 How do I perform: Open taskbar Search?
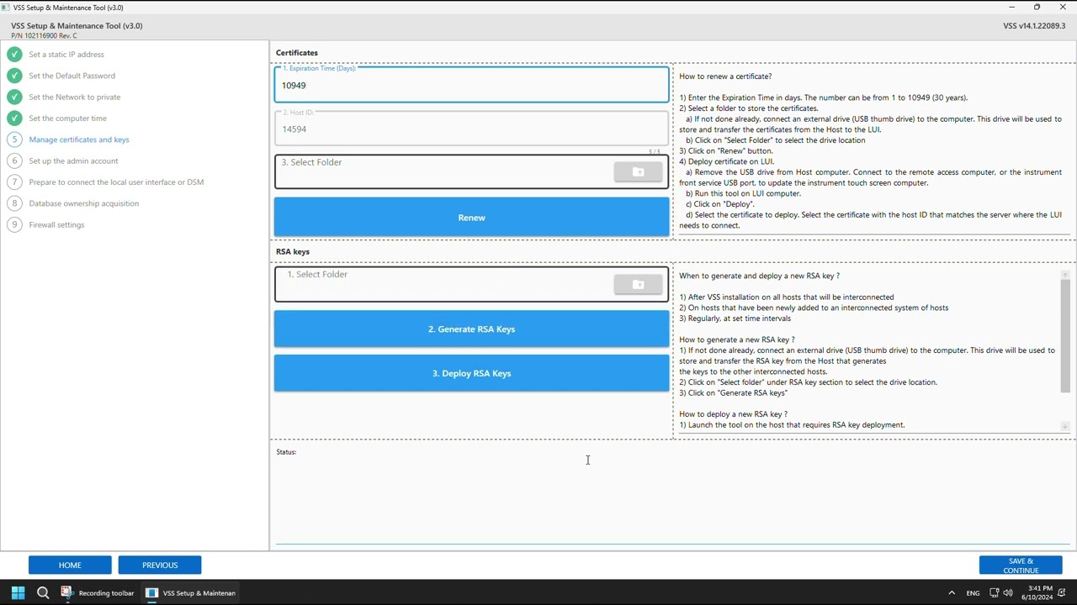(43, 592)
